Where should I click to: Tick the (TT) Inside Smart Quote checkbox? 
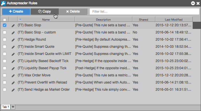(5, 47)
